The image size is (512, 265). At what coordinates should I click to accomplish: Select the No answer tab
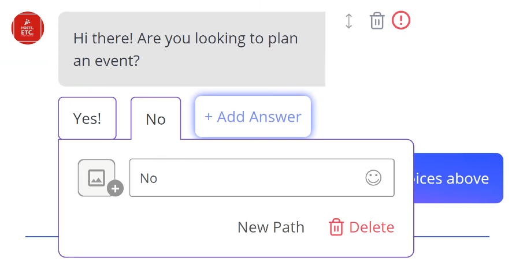click(x=156, y=119)
